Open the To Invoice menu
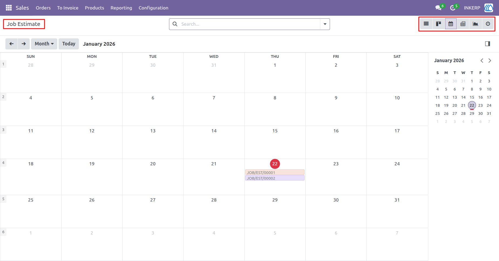 pos(68,8)
